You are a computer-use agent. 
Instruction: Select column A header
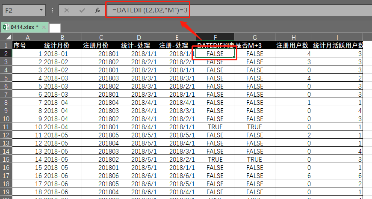click(x=27, y=37)
